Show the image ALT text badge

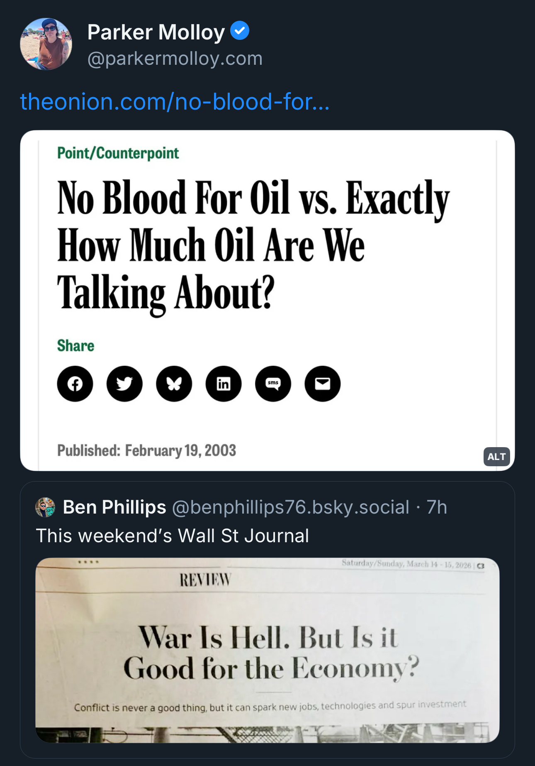click(x=496, y=457)
